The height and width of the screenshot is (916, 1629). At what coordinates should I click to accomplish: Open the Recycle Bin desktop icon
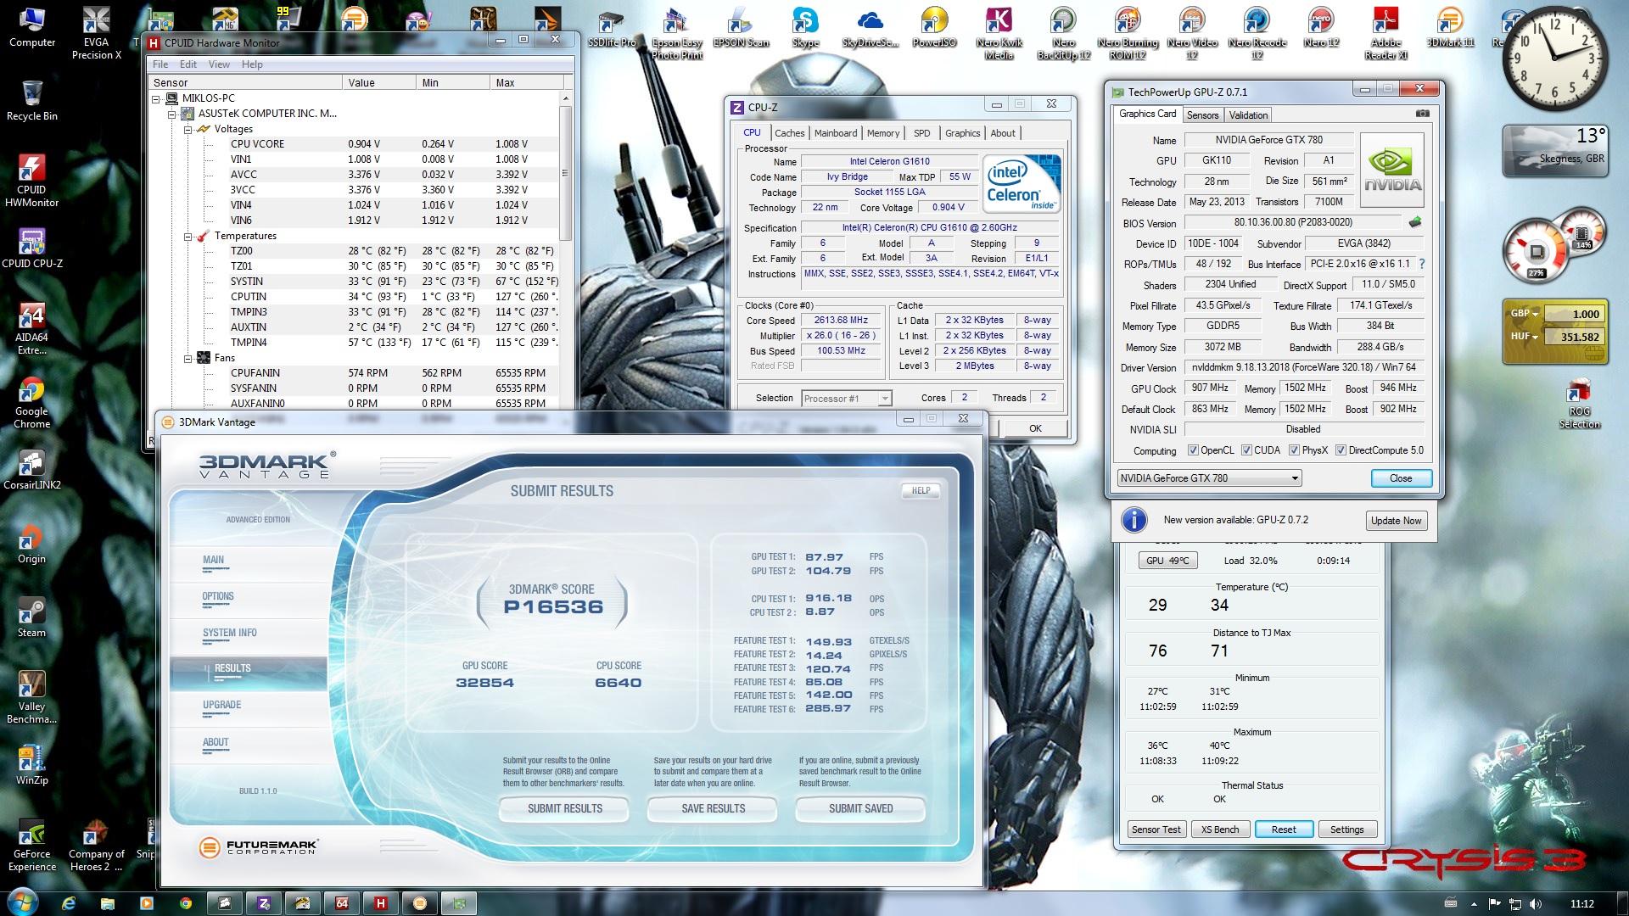[32, 100]
